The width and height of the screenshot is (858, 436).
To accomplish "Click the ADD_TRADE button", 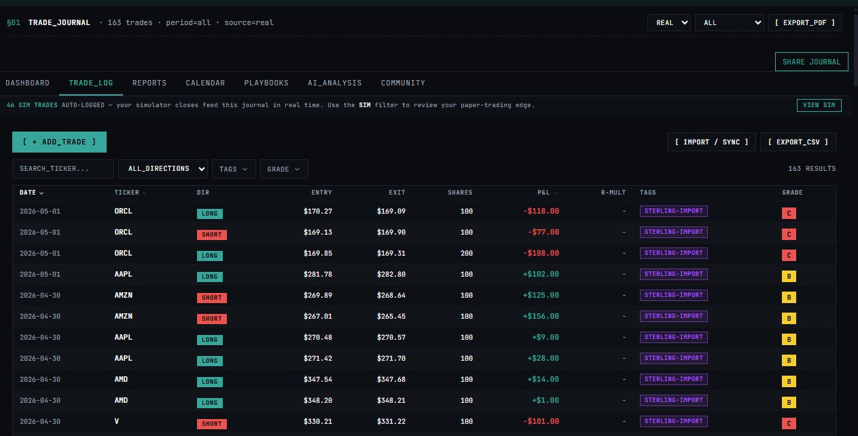I will (59, 142).
